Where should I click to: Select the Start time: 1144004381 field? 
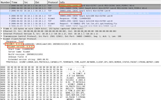point(21,49)
